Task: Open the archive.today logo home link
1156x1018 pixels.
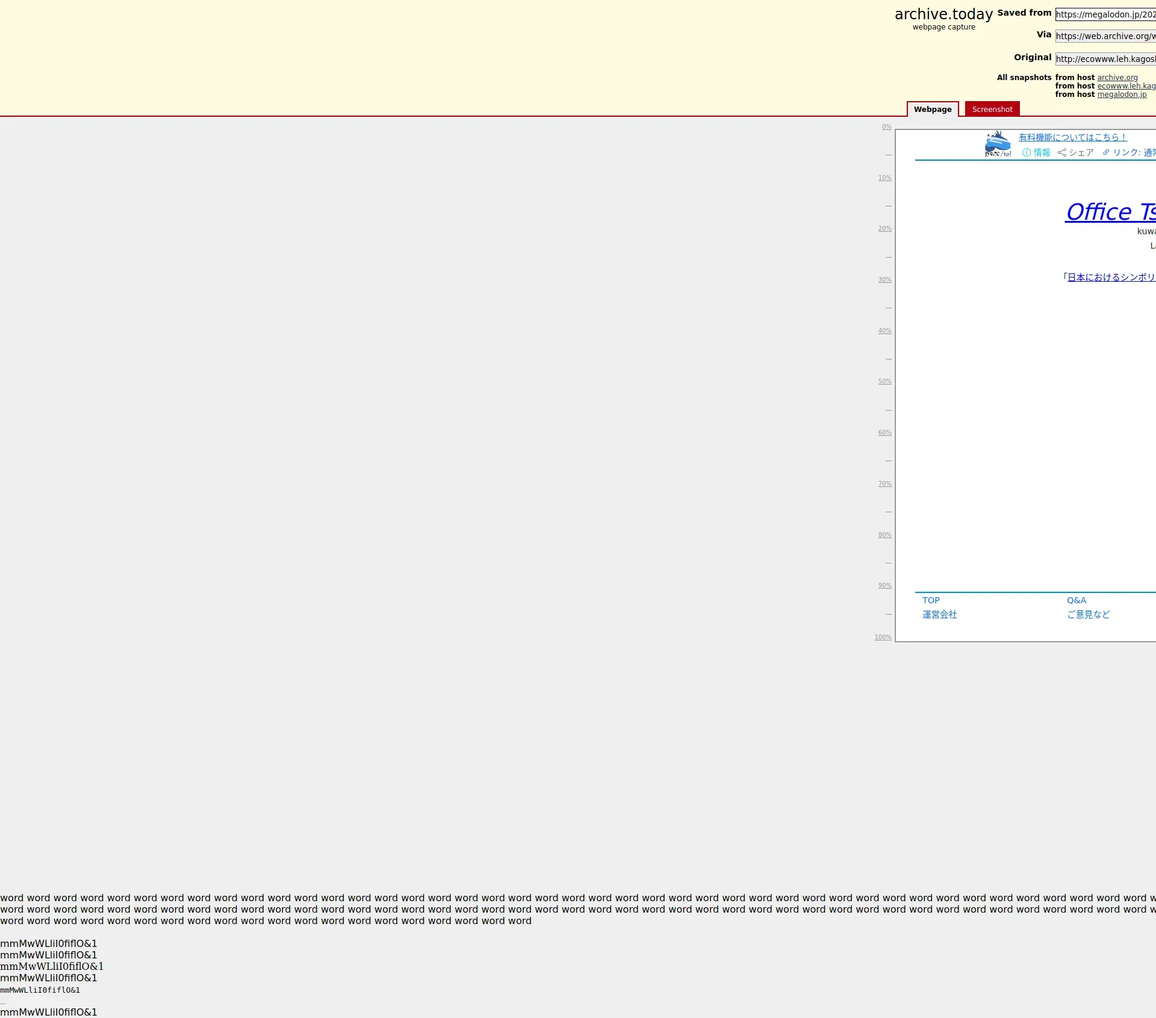Action: (x=943, y=14)
